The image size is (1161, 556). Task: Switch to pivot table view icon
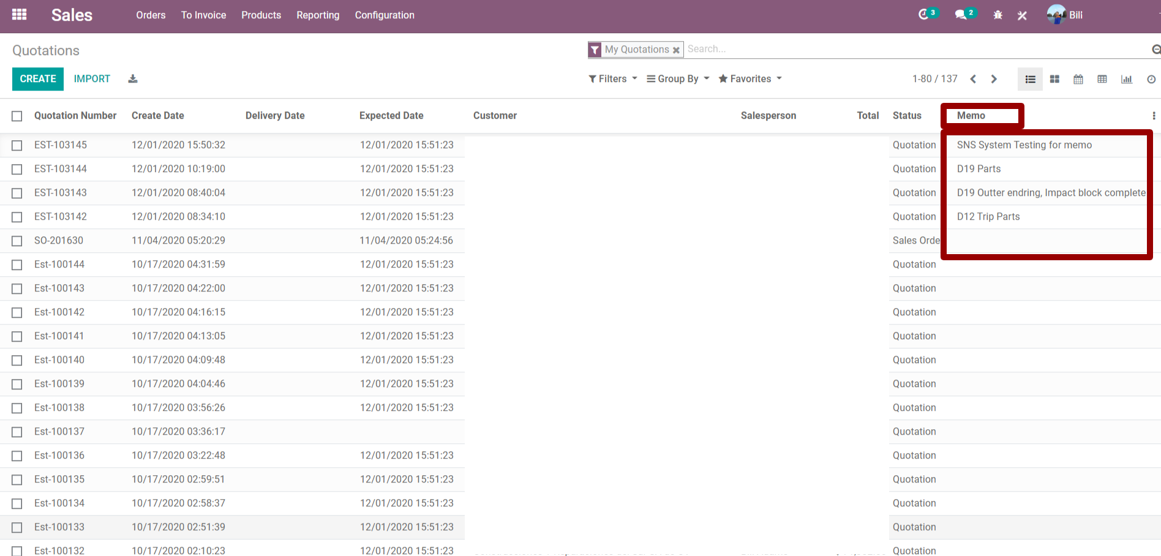coord(1102,79)
